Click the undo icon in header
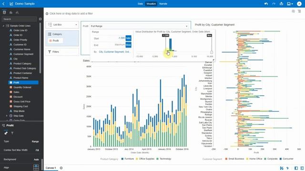This screenshot has height=171, width=305. point(266,4)
